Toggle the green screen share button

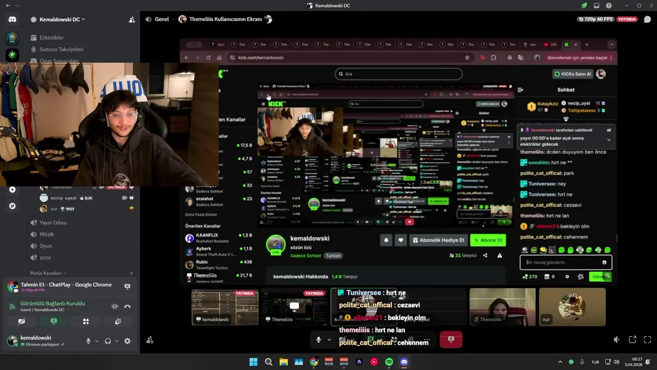point(53,321)
